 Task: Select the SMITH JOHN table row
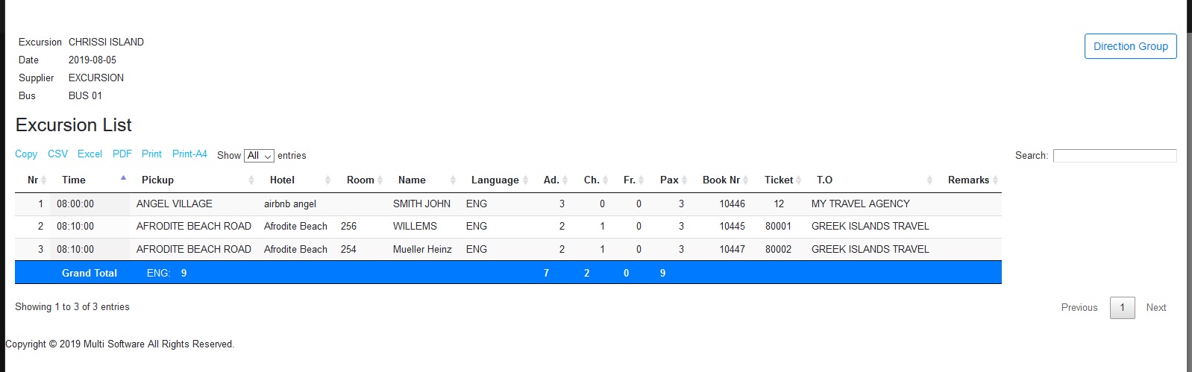point(421,204)
